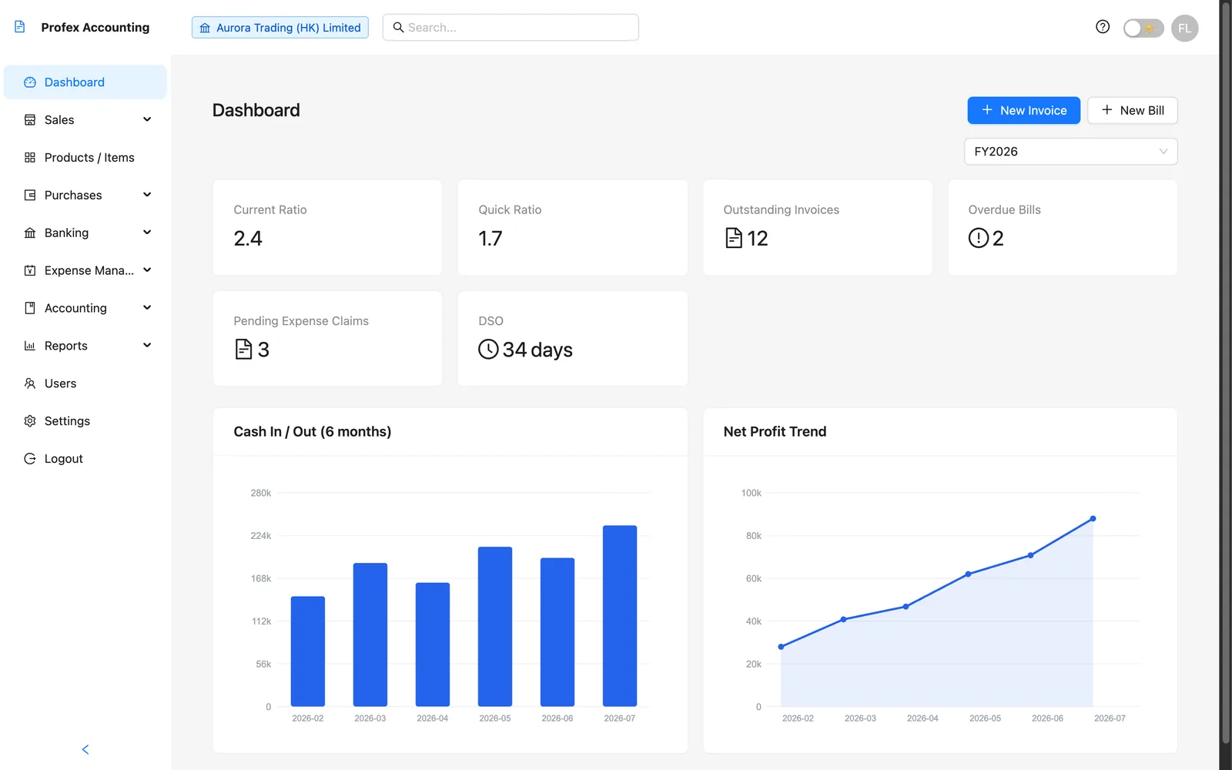The width and height of the screenshot is (1232, 770).
Task: Click the Dashboard gauge icon
Action: pos(30,82)
